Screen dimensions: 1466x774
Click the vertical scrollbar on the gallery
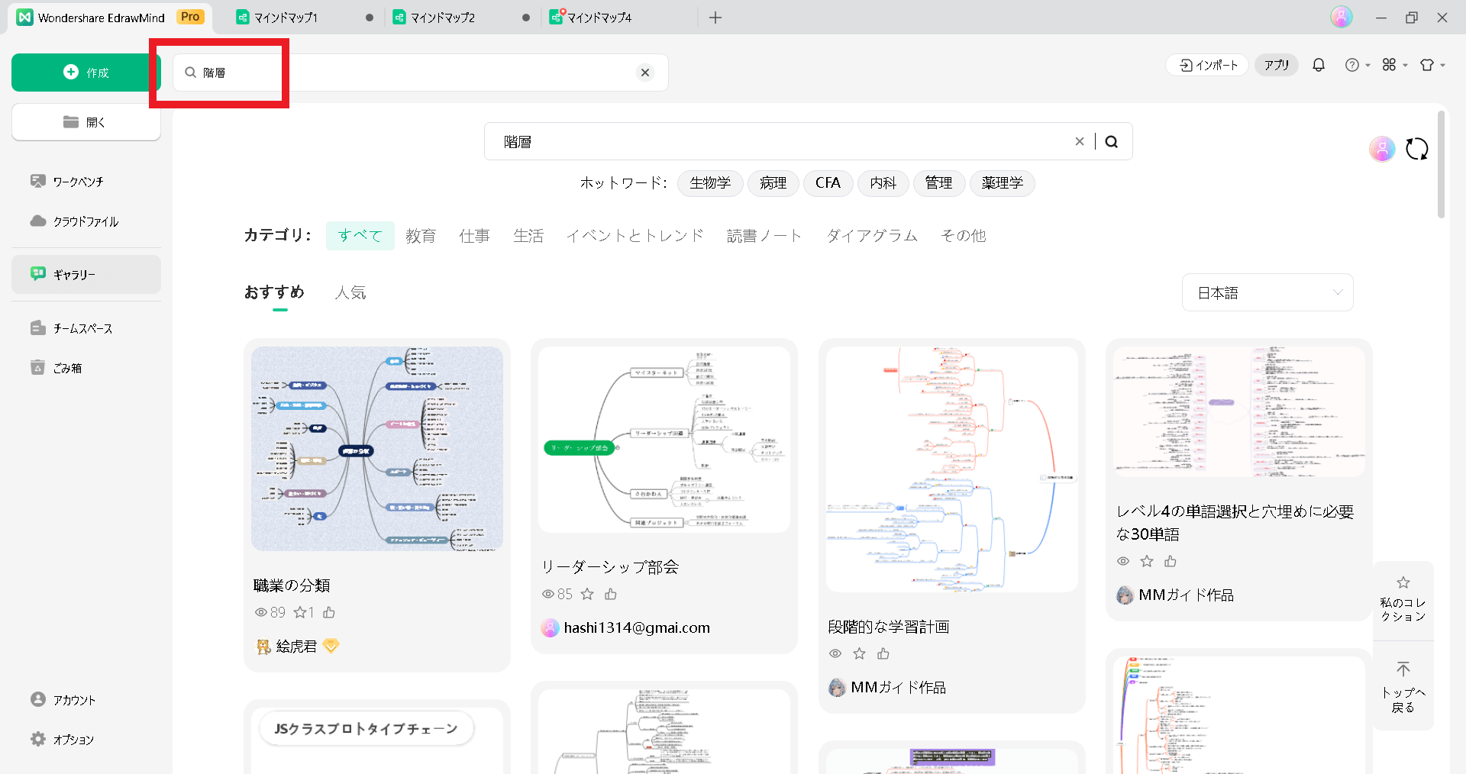tap(1441, 164)
